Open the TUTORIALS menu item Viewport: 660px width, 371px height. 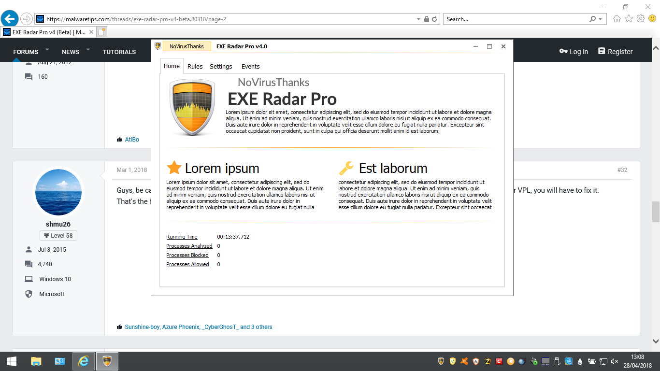point(119,52)
